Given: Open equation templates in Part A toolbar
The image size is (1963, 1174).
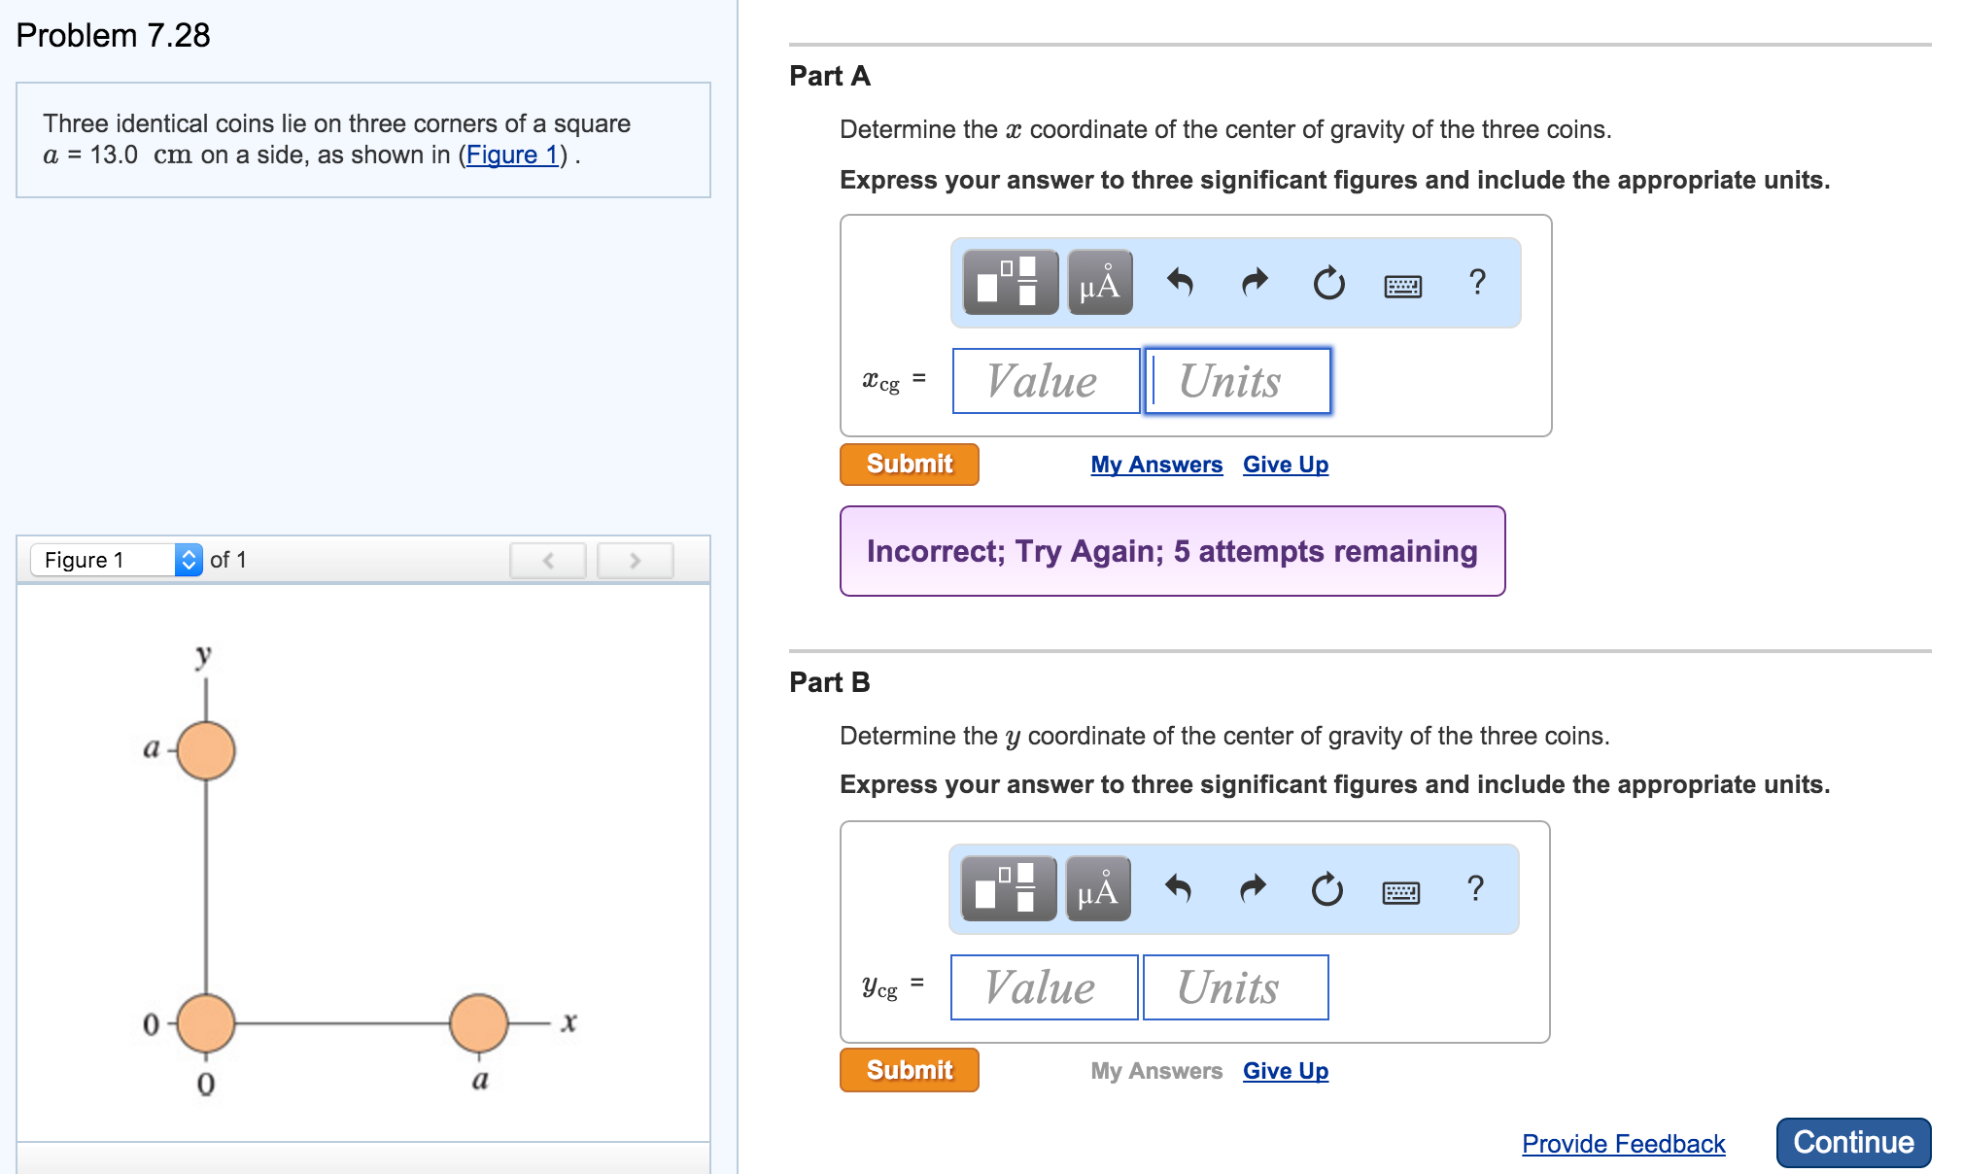Looking at the screenshot, I should [x=1007, y=284].
